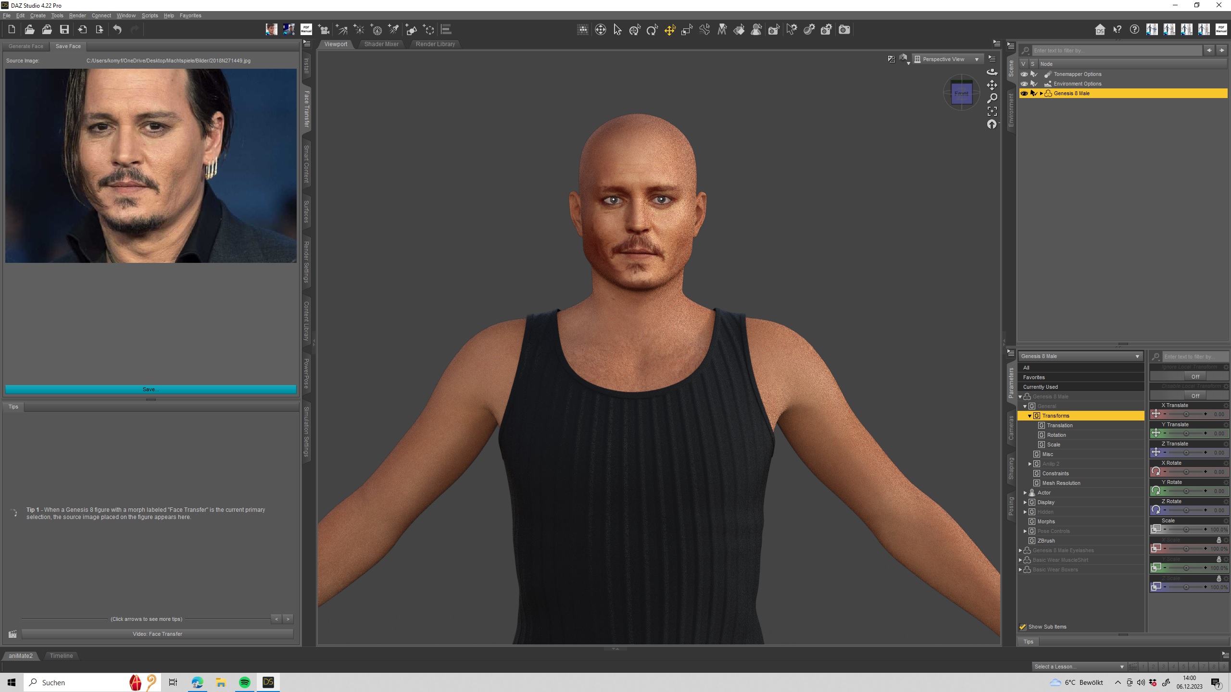Toggle visibility eye of Genesis 8 Male
This screenshot has width=1231, height=692.
(x=1024, y=93)
